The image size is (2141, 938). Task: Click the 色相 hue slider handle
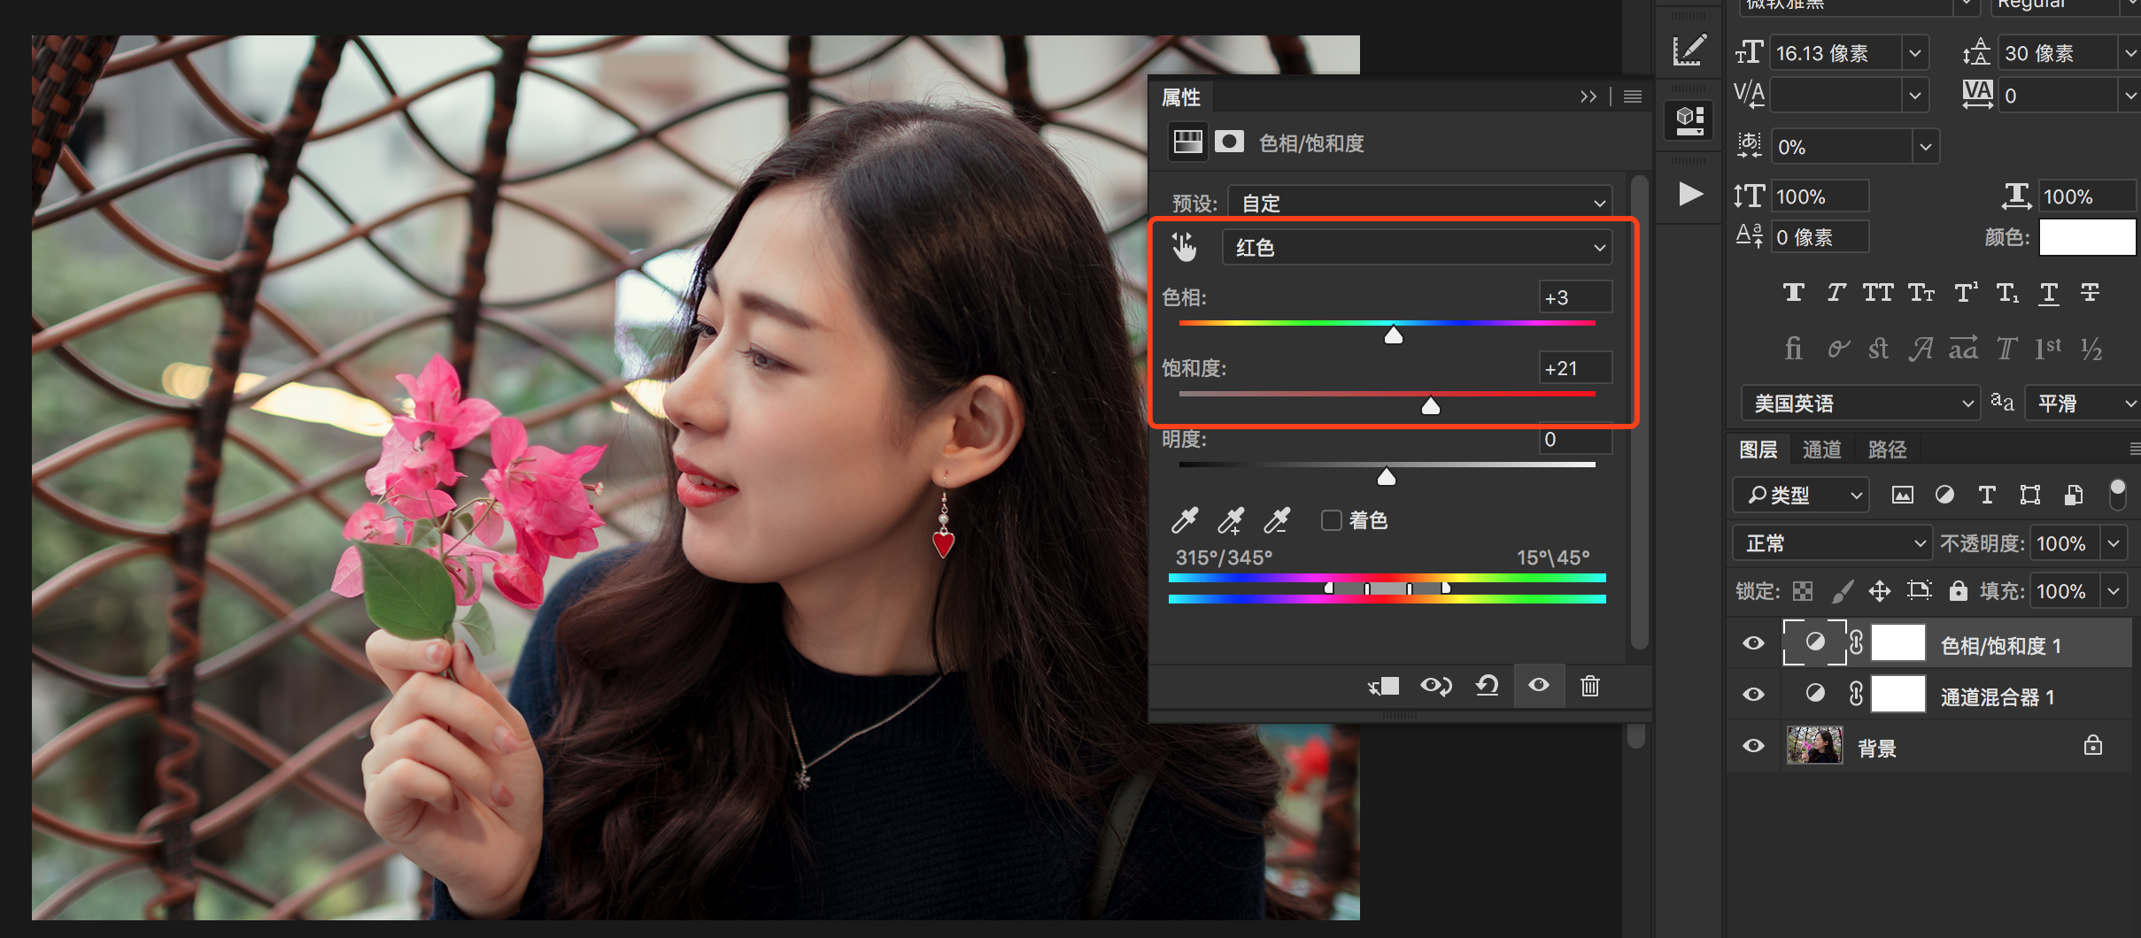1394,334
